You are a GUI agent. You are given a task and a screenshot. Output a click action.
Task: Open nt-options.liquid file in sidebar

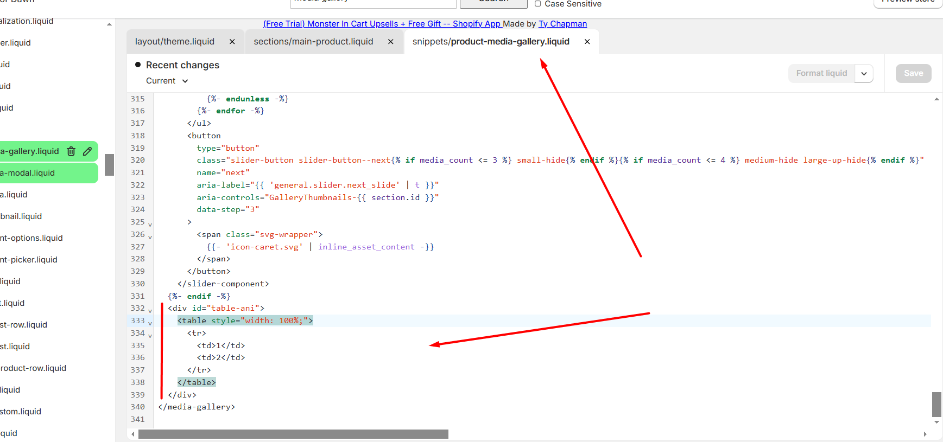[31, 238]
